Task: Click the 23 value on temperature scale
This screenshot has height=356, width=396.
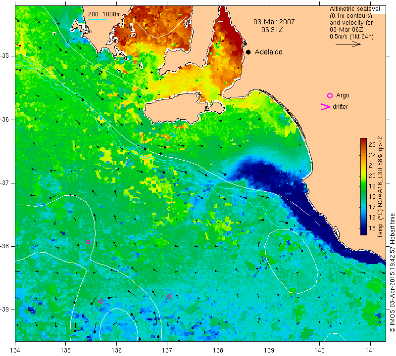Action: pyautogui.click(x=372, y=144)
